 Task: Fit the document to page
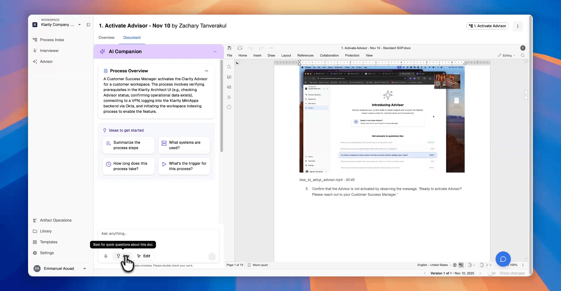482,265
